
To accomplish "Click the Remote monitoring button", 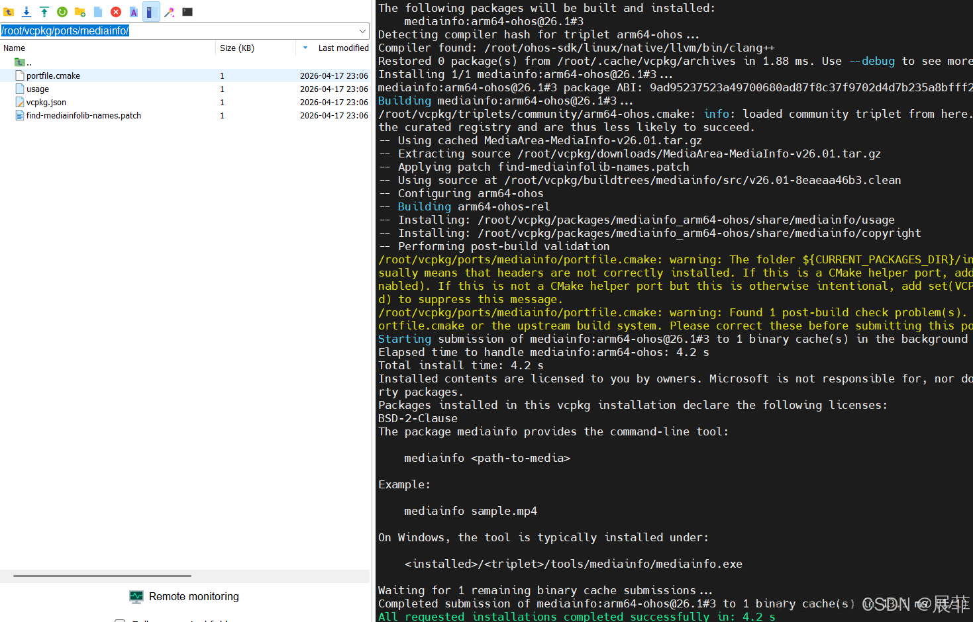I will pyautogui.click(x=184, y=597).
